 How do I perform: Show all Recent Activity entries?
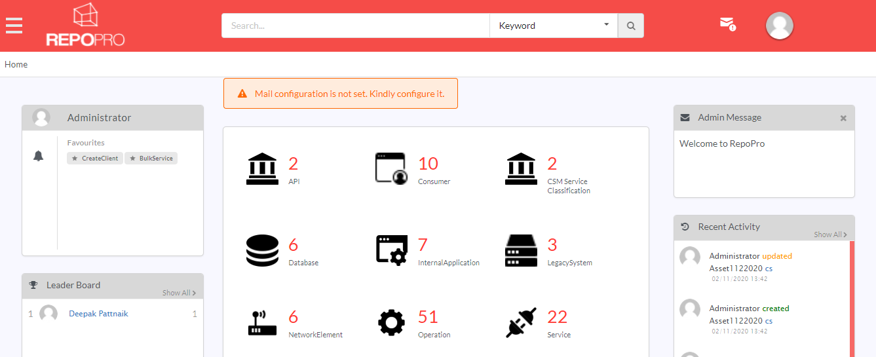pyautogui.click(x=831, y=235)
